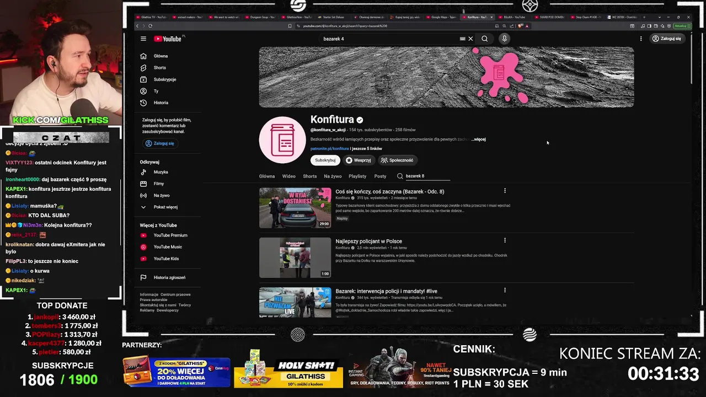Screen dimensions: 706x397
Task: Switch to channel Główna tab
Action: pyautogui.click(x=267, y=176)
